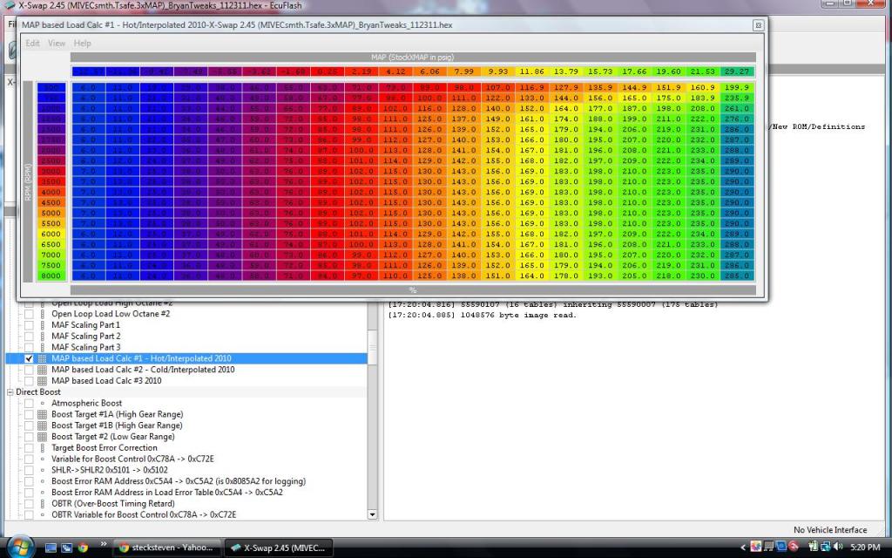Expand the quick launch overflow chevron
The image size is (892, 558).
(104, 543)
